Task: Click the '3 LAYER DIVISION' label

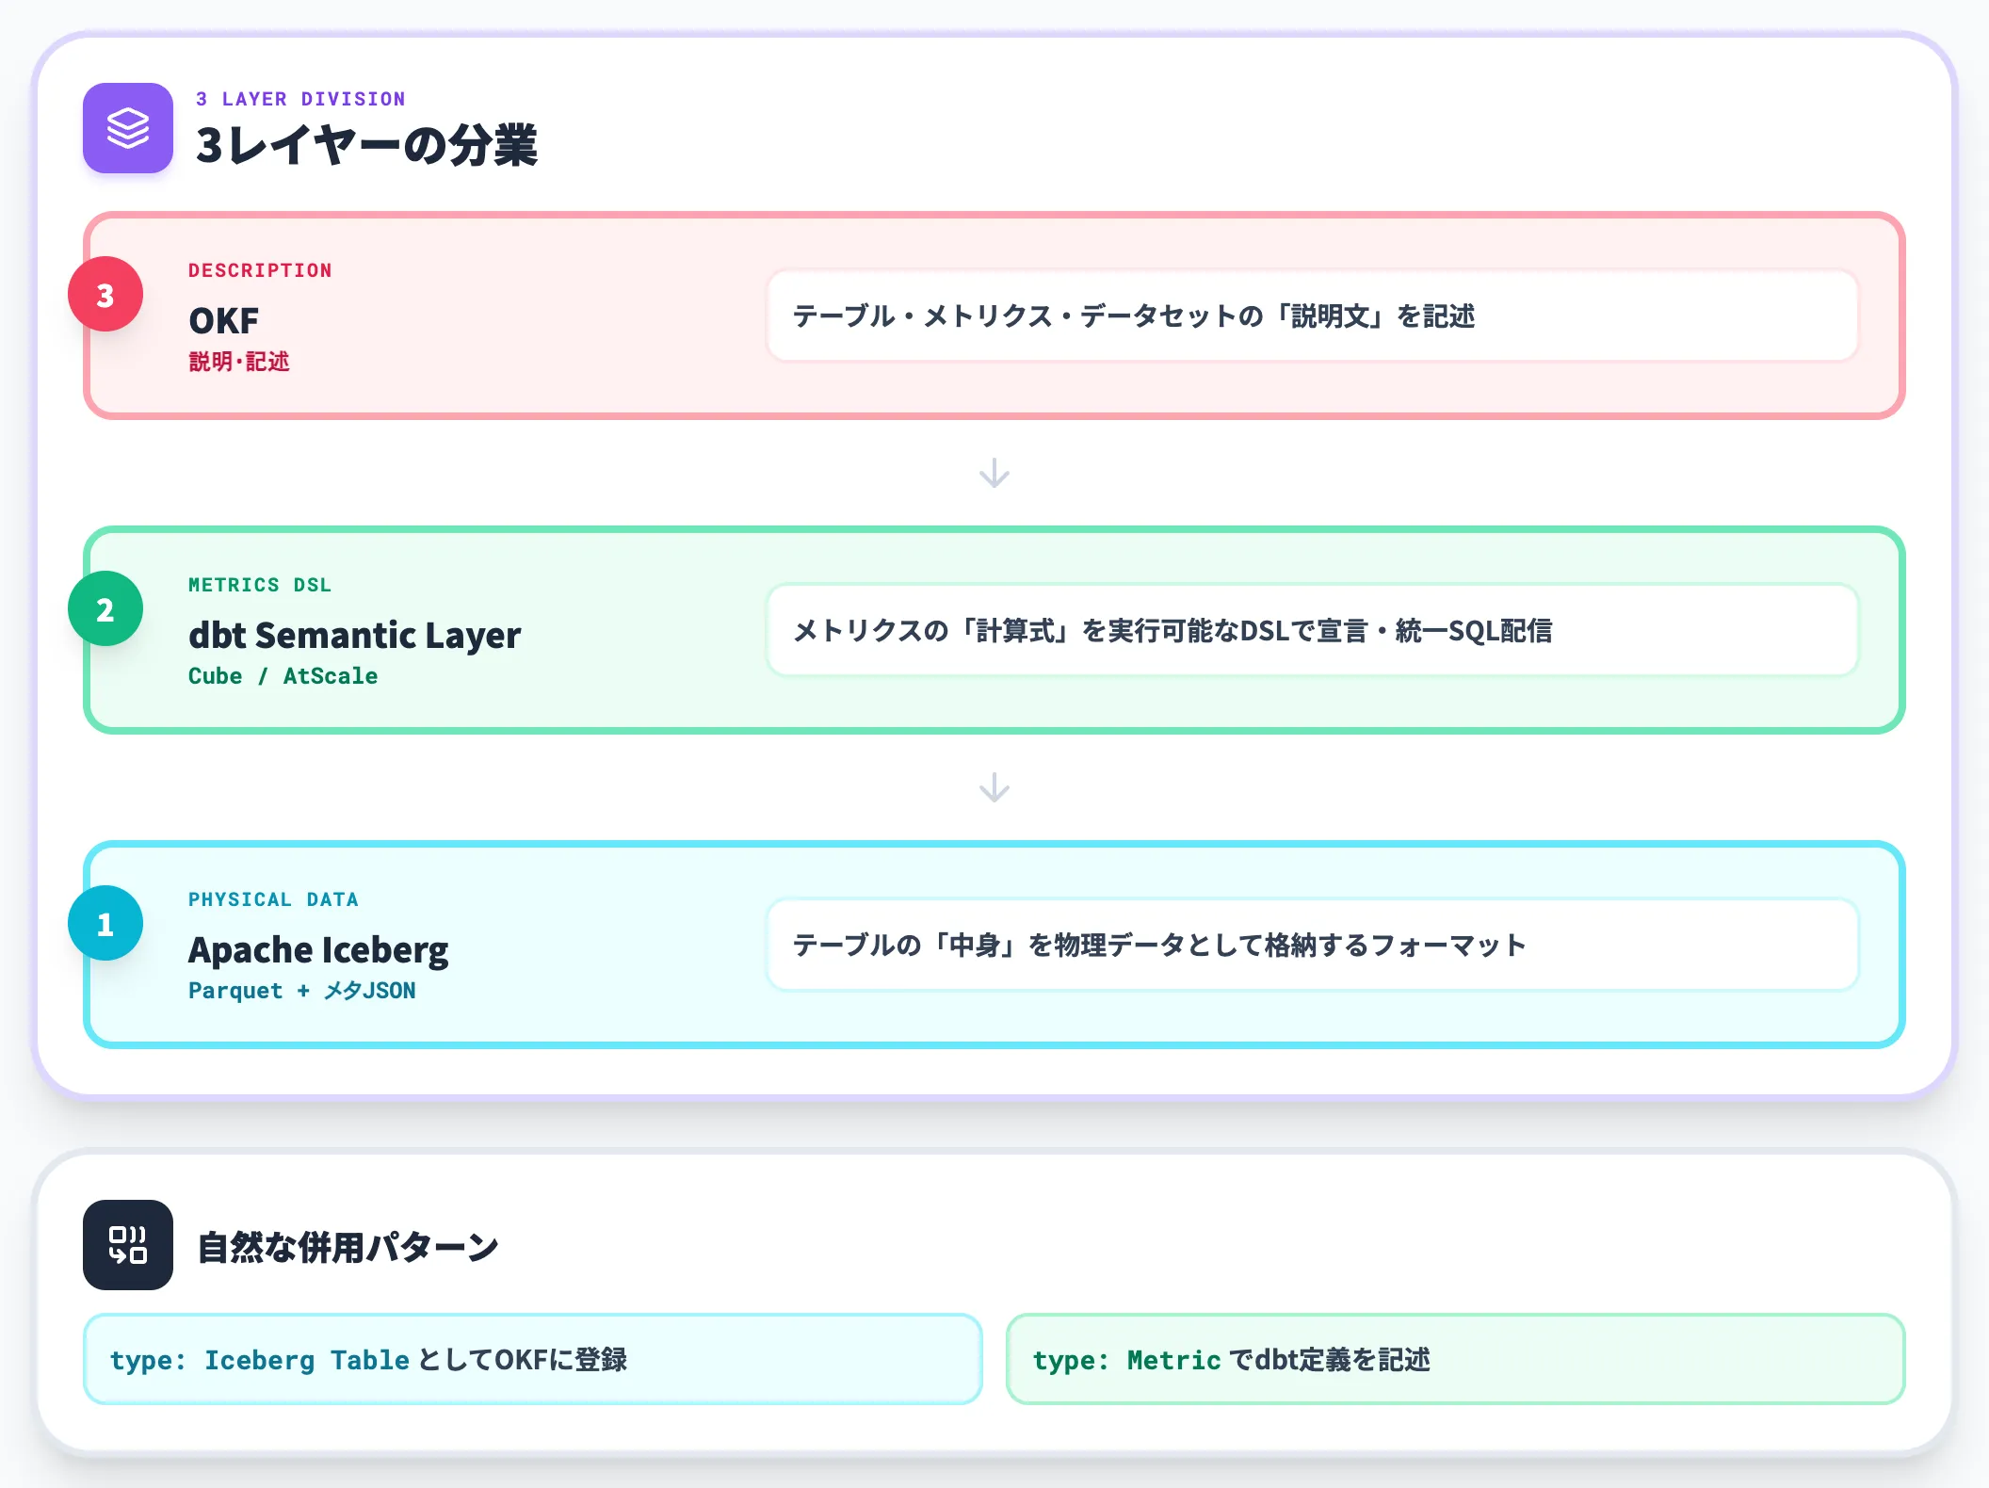Action: click(x=300, y=99)
